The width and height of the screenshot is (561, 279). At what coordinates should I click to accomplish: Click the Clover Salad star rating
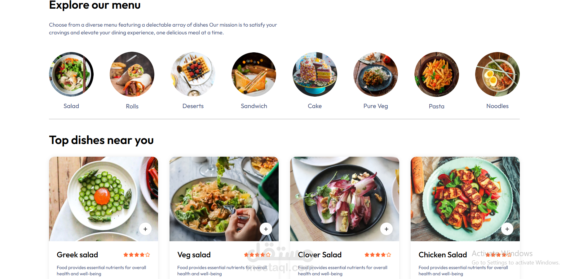point(378,255)
